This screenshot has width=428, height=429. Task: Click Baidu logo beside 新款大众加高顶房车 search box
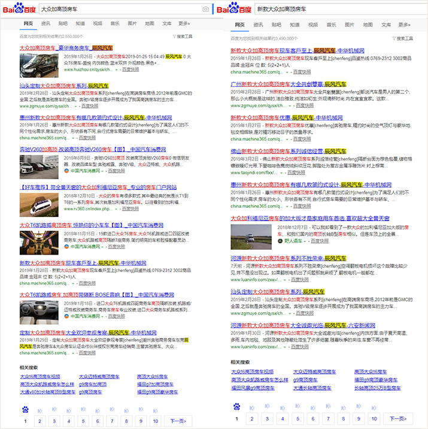[233, 8]
